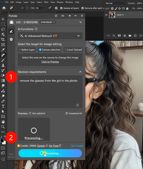The height and width of the screenshot is (169, 143).
Task: Select the Brush tool
Action: click(3, 60)
